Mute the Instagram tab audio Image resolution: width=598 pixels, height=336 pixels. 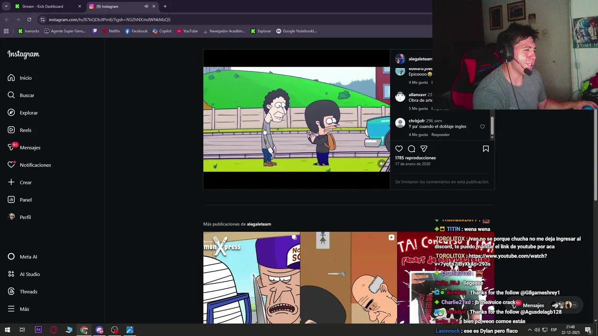[146, 7]
